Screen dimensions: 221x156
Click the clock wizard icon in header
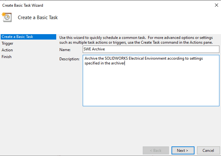(x=7, y=17)
